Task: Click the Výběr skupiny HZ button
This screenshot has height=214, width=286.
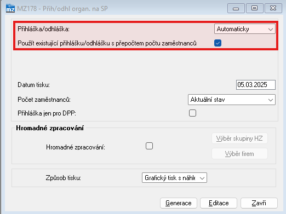Action: point(239,138)
